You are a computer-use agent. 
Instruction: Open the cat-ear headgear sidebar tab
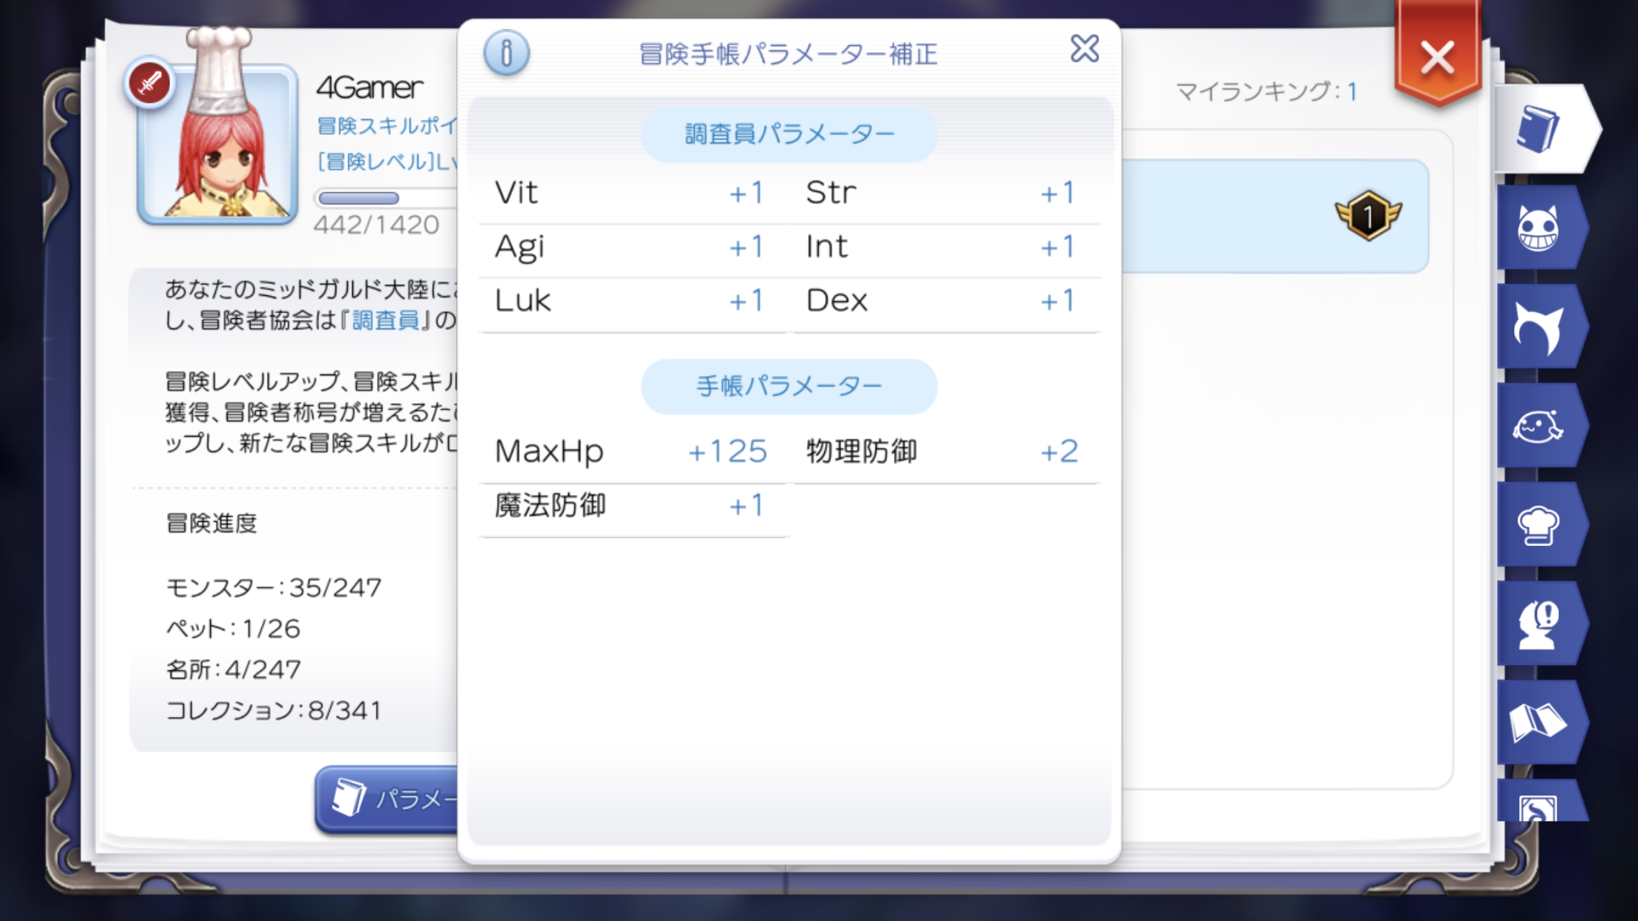1538,327
